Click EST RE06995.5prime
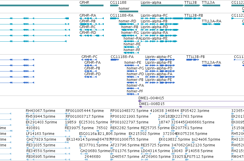 tap(41, 157)
